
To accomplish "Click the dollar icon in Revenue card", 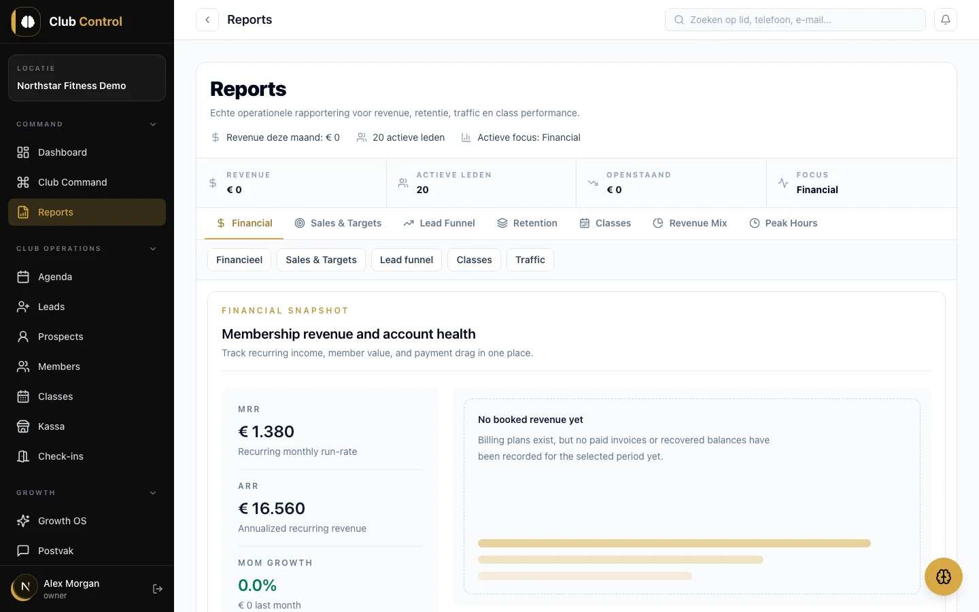I will [213, 183].
